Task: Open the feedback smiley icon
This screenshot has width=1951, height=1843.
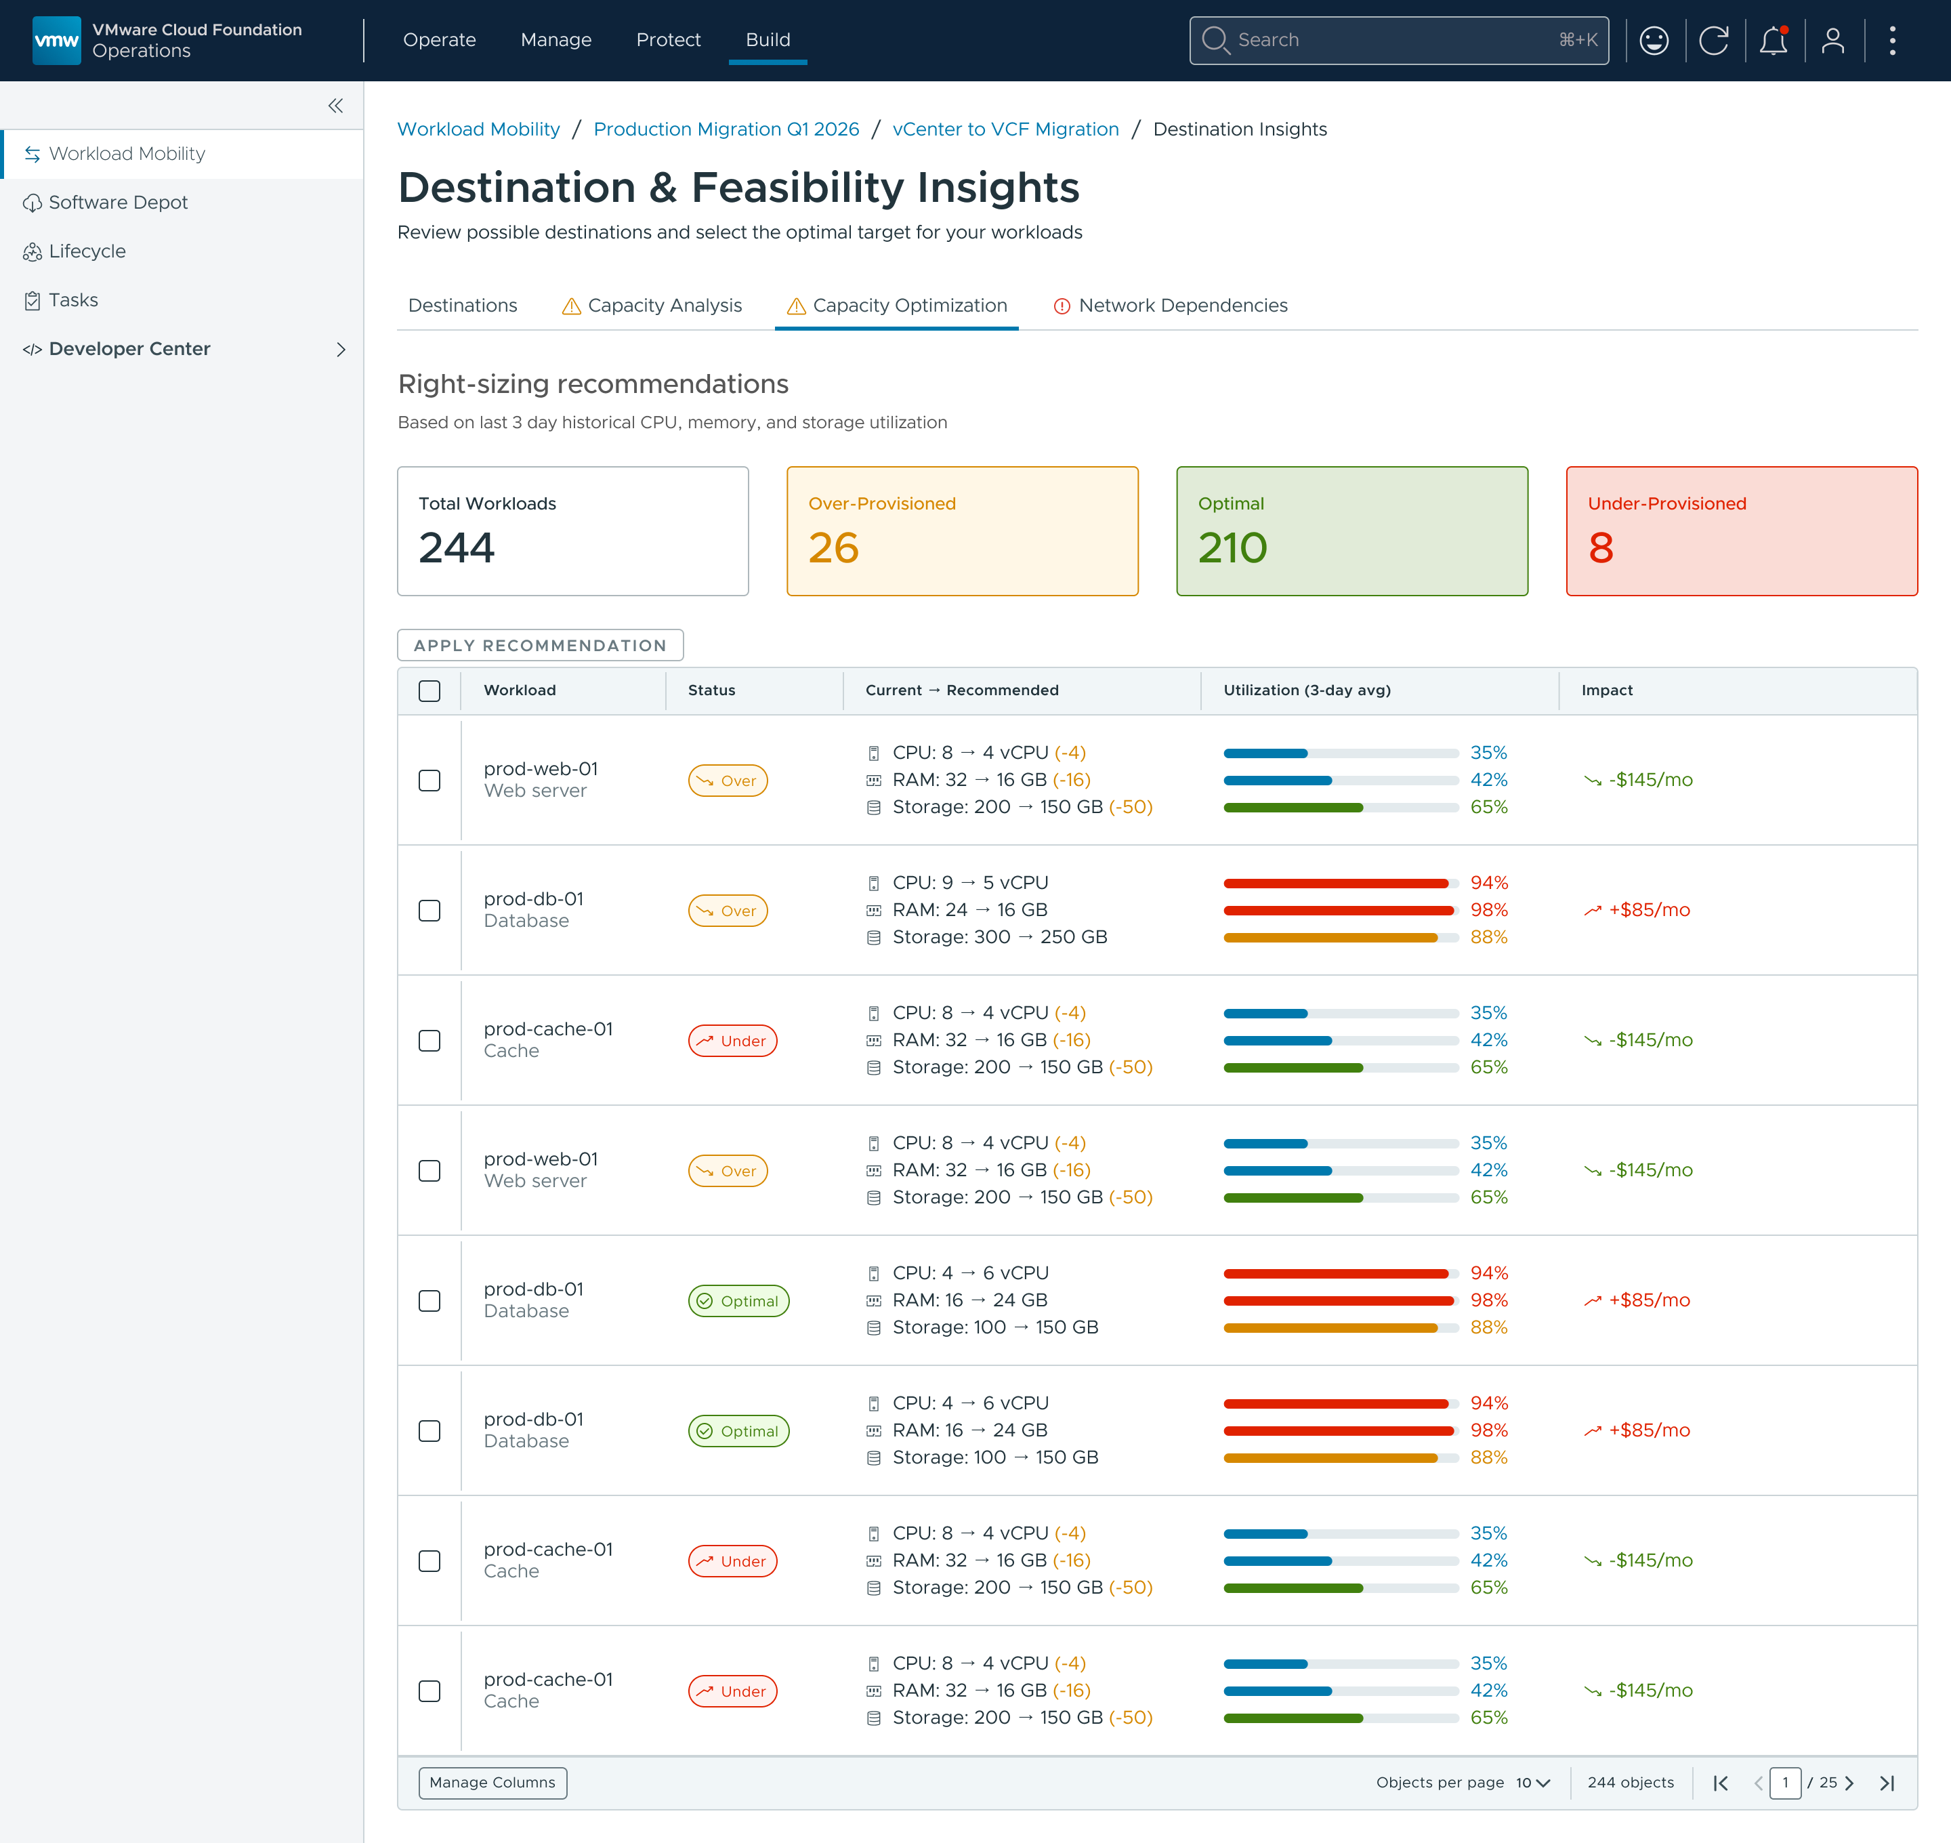Action: (1654, 40)
